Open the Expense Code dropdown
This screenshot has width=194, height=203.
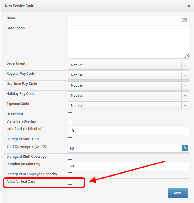pos(128,106)
